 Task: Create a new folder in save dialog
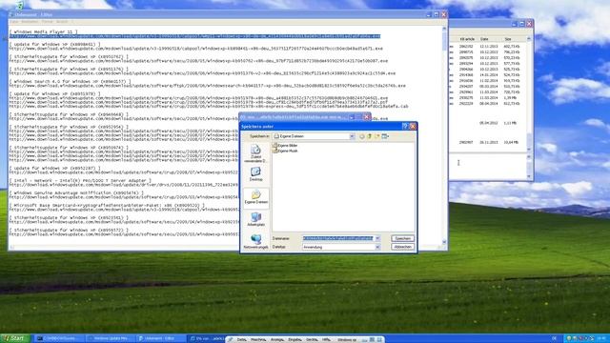[x=377, y=136]
